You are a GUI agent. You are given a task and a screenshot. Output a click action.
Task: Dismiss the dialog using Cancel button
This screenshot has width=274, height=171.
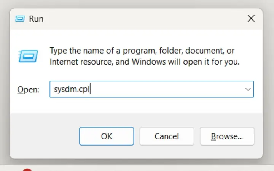pos(167,136)
